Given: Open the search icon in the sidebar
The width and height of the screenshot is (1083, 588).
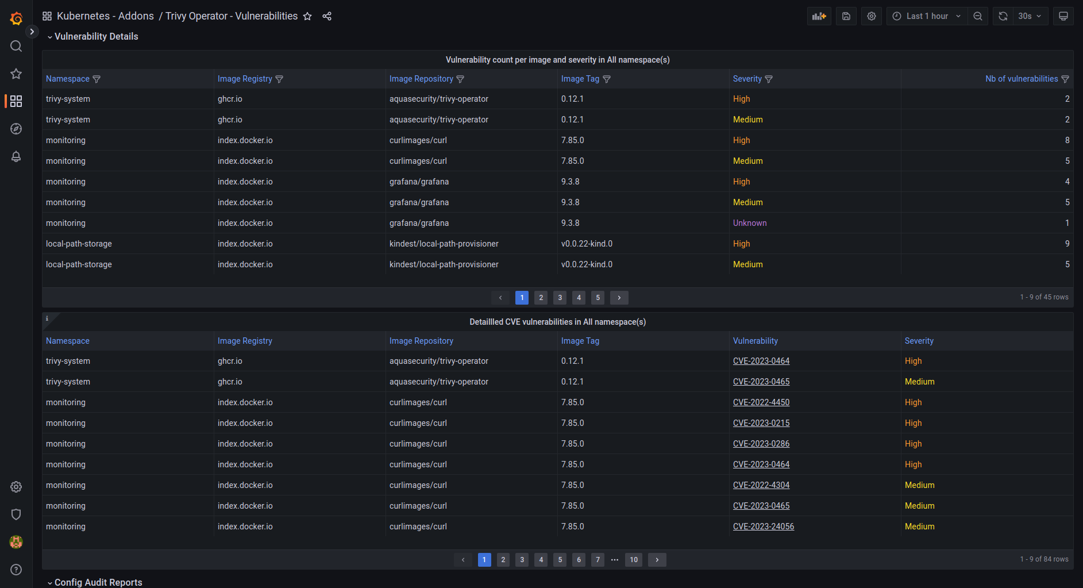Looking at the screenshot, I should point(16,46).
